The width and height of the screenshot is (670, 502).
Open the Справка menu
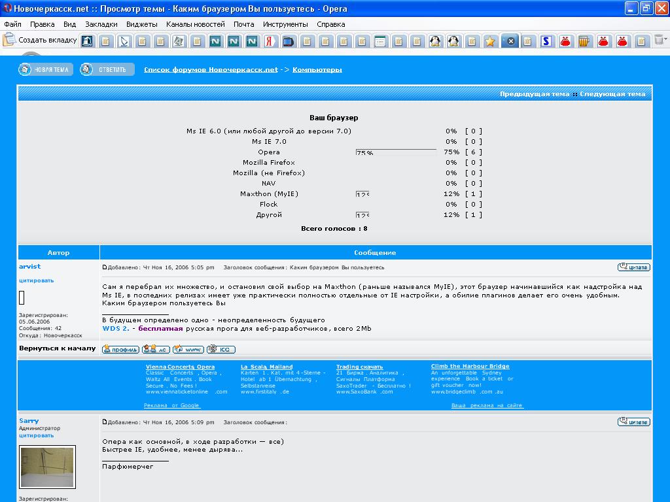330,24
